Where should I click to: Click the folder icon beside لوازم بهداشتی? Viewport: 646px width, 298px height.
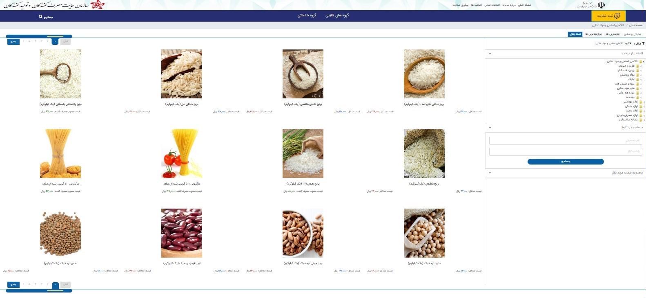pyautogui.click(x=640, y=102)
